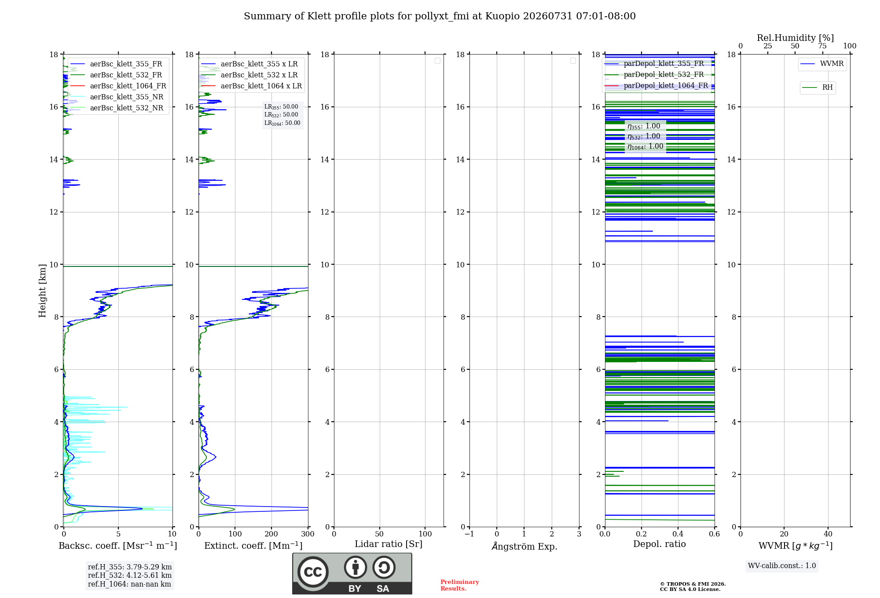Click the WVMR legend entry
This screenshot has width=880, height=598.
(x=822, y=64)
